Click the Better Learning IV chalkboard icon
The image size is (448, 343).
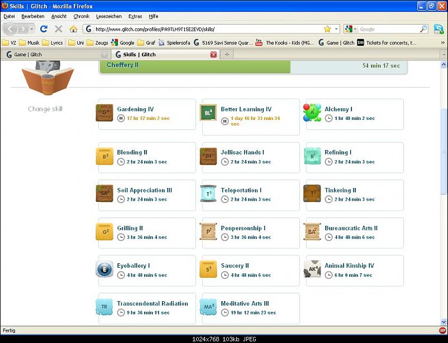click(208, 113)
